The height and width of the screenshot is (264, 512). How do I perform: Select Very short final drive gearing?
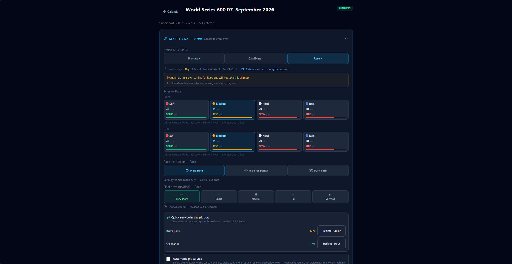182,197
